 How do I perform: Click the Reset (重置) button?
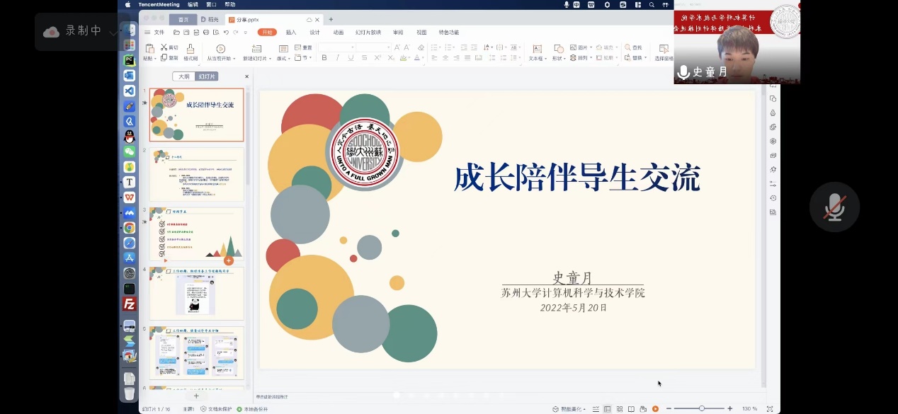click(x=303, y=47)
